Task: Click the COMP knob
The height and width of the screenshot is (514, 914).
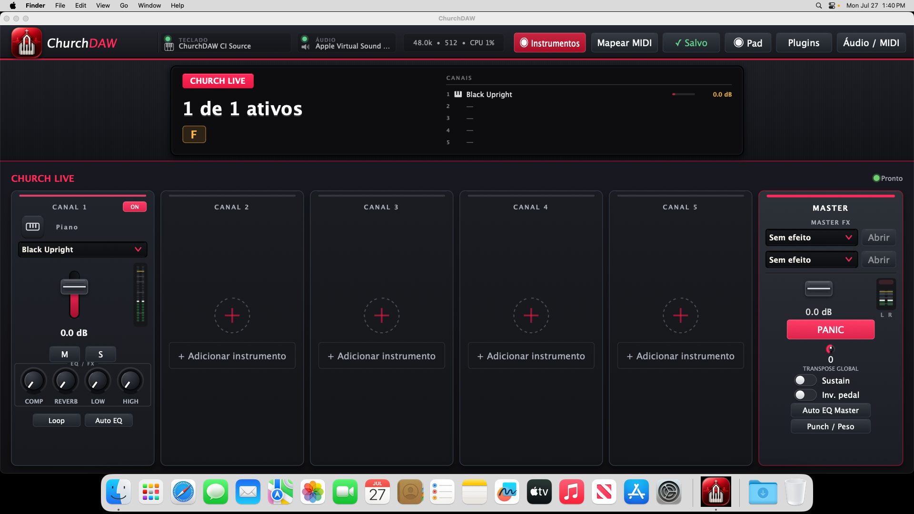Action: (x=33, y=381)
